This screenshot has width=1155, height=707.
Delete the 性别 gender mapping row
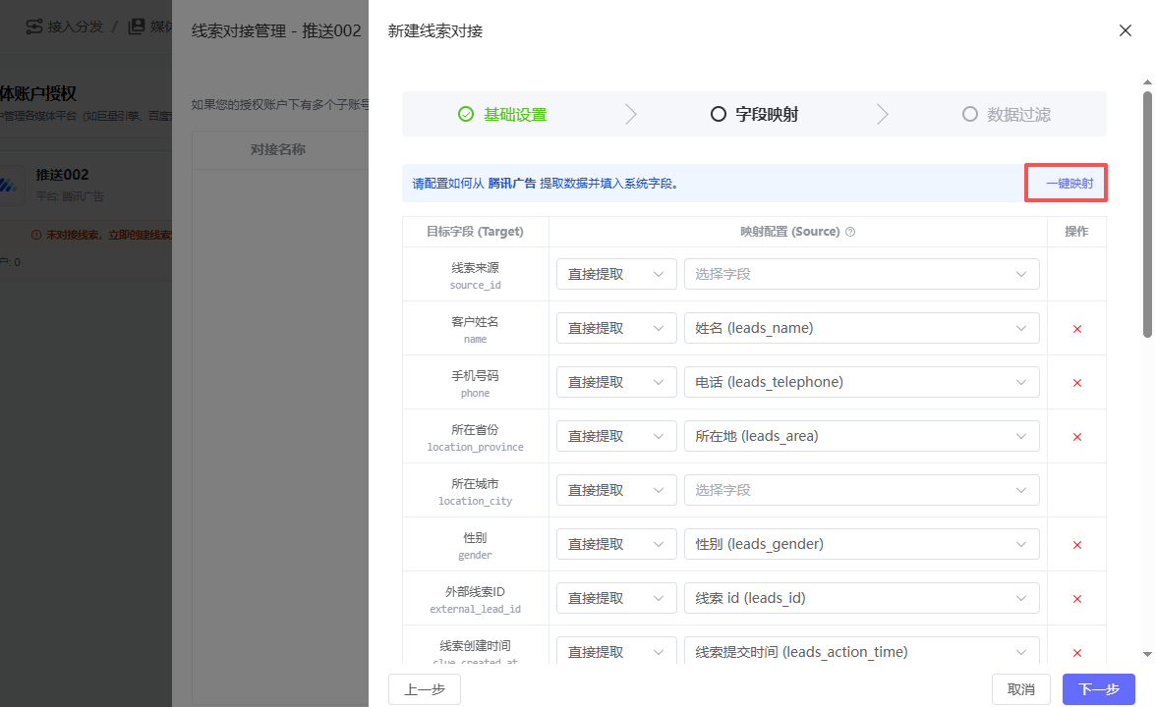[x=1076, y=545]
